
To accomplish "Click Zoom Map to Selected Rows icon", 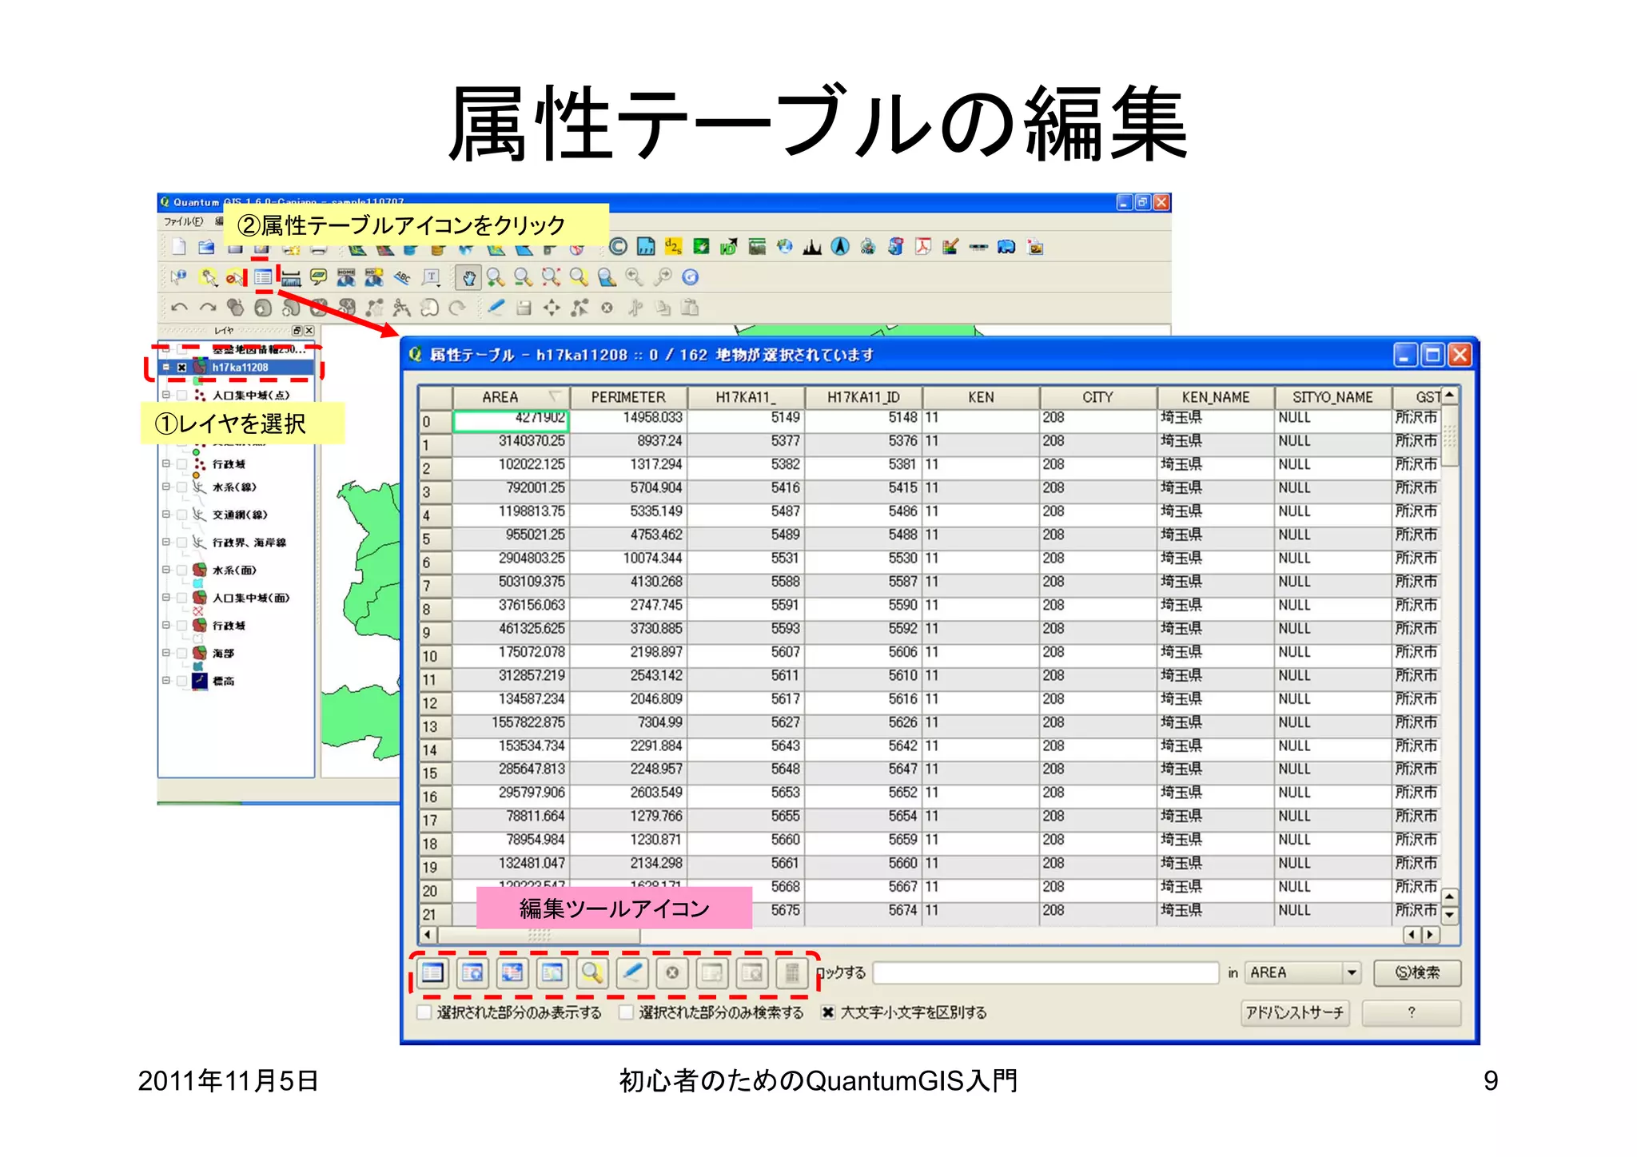I will point(592,972).
